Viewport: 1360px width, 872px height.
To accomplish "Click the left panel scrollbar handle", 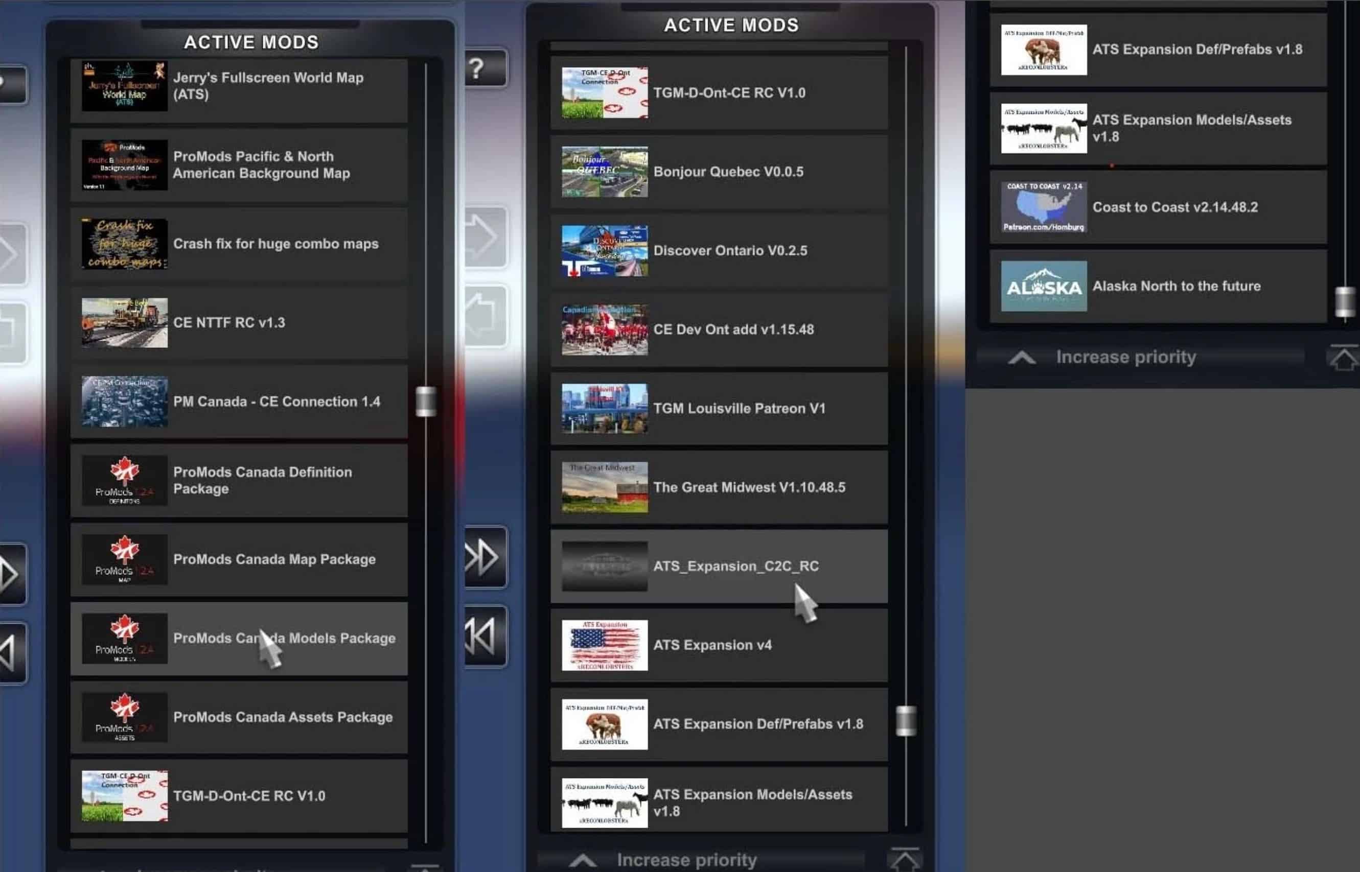I will point(426,402).
